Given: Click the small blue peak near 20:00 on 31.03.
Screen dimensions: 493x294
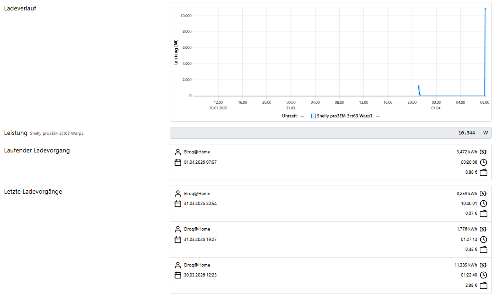Looking at the screenshot, I should (419, 88).
